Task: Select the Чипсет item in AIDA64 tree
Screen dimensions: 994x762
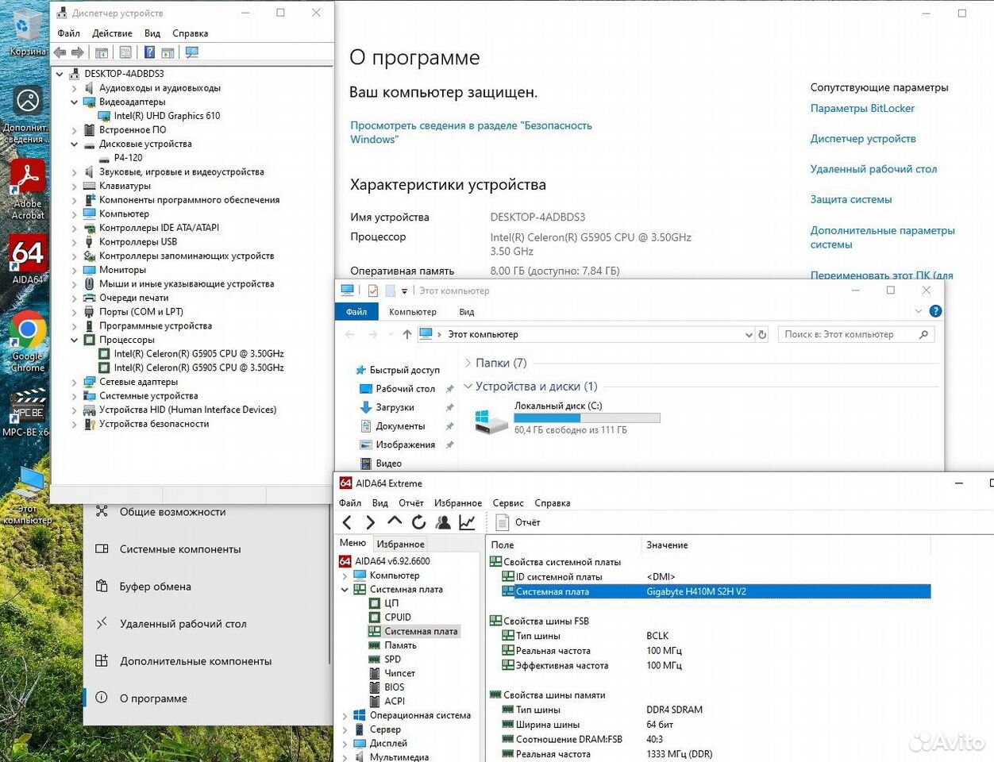Action: (399, 673)
